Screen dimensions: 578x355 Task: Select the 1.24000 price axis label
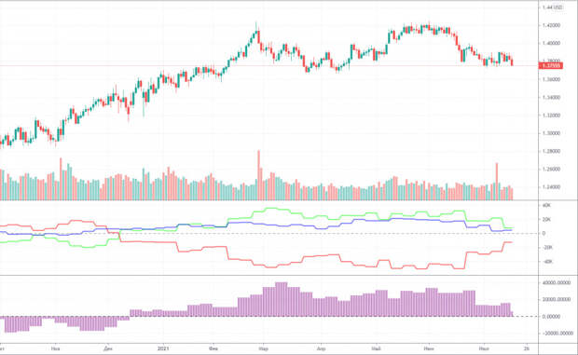(551, 187)
